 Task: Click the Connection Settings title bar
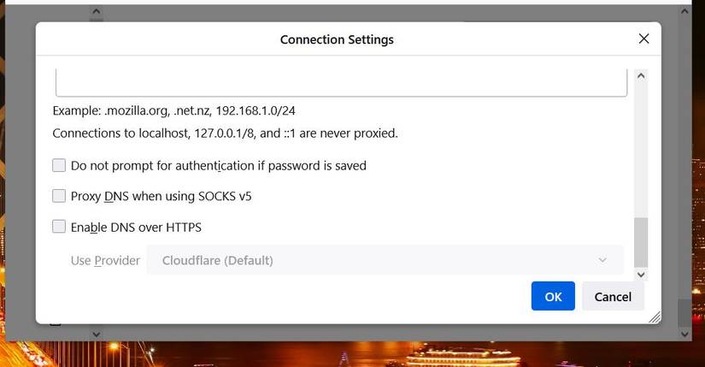pos(337,39)
